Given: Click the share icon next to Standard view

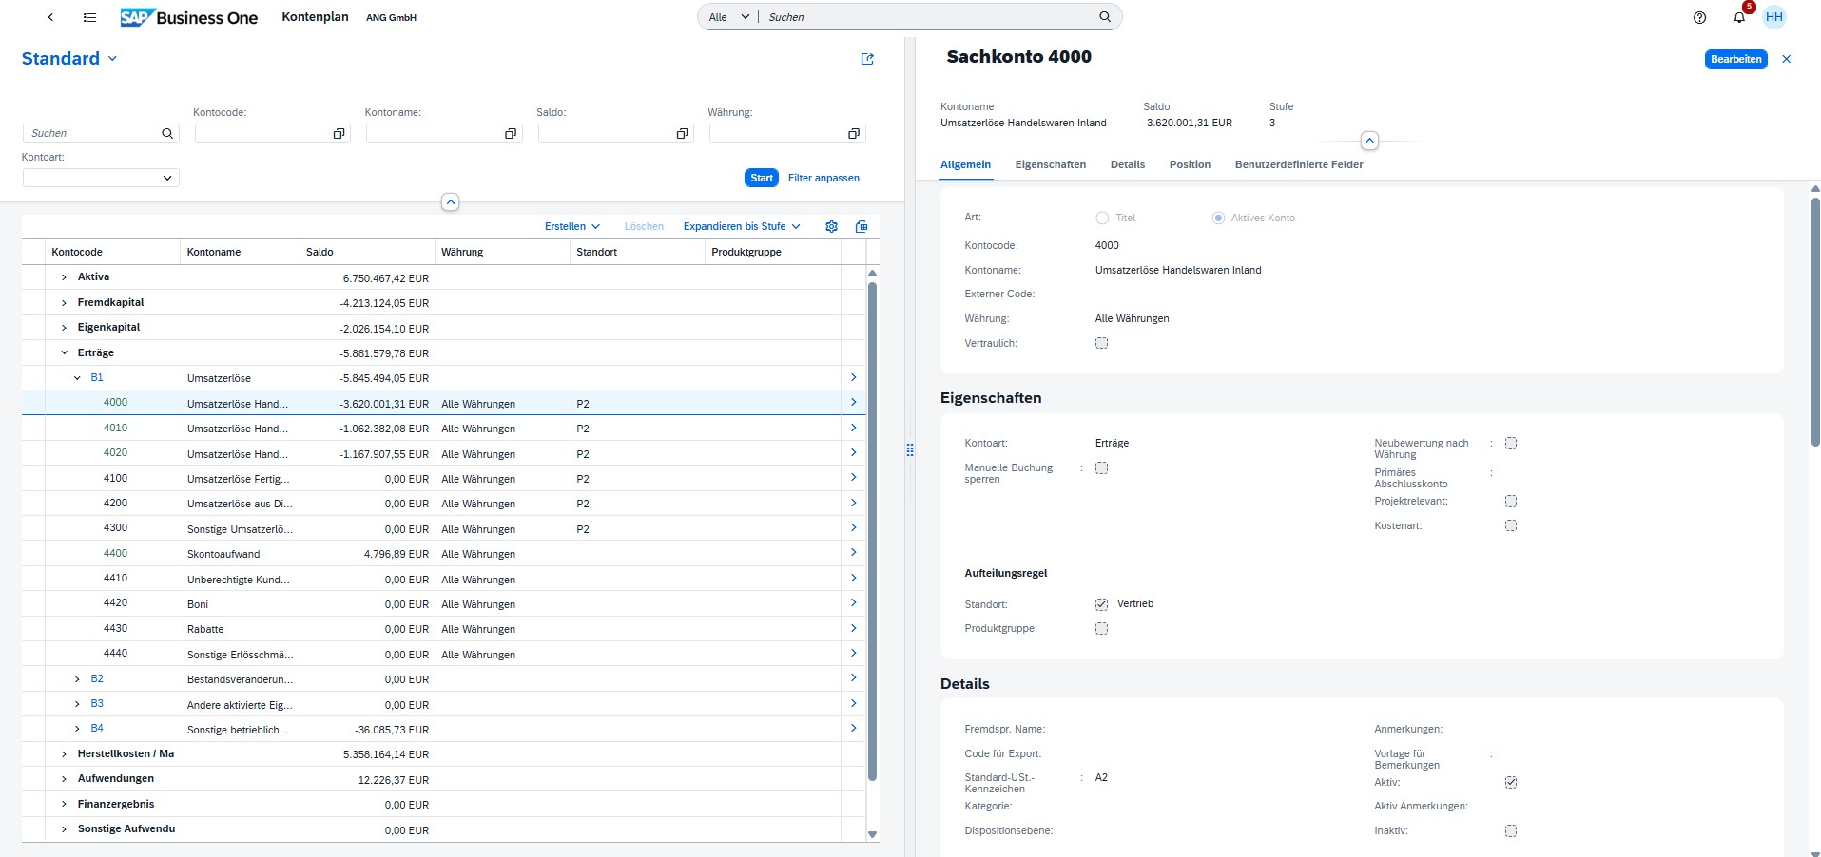Looking at the screenshot, I should [866, 59].
